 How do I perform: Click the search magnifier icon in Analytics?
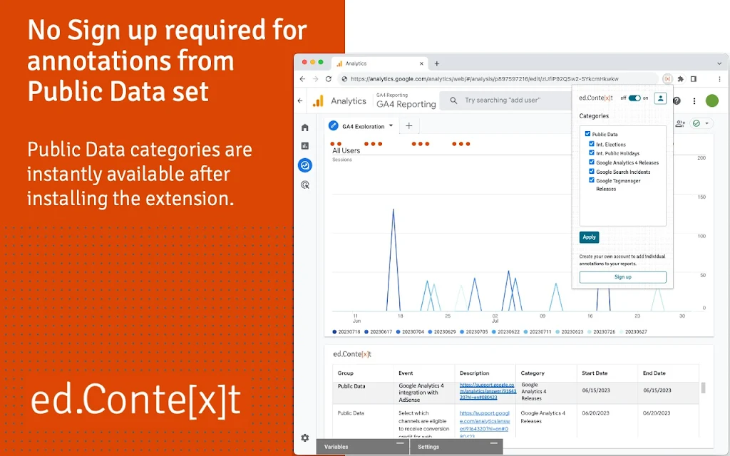[x=453, y=100]
